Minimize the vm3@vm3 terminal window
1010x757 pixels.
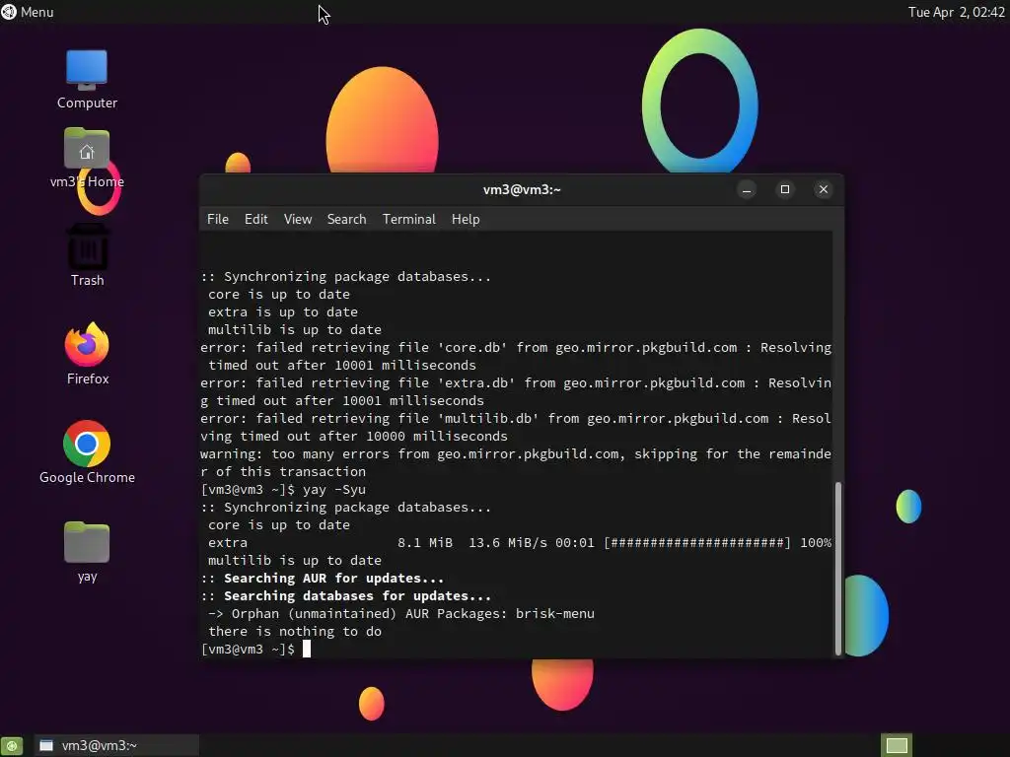tap(747, 189)
